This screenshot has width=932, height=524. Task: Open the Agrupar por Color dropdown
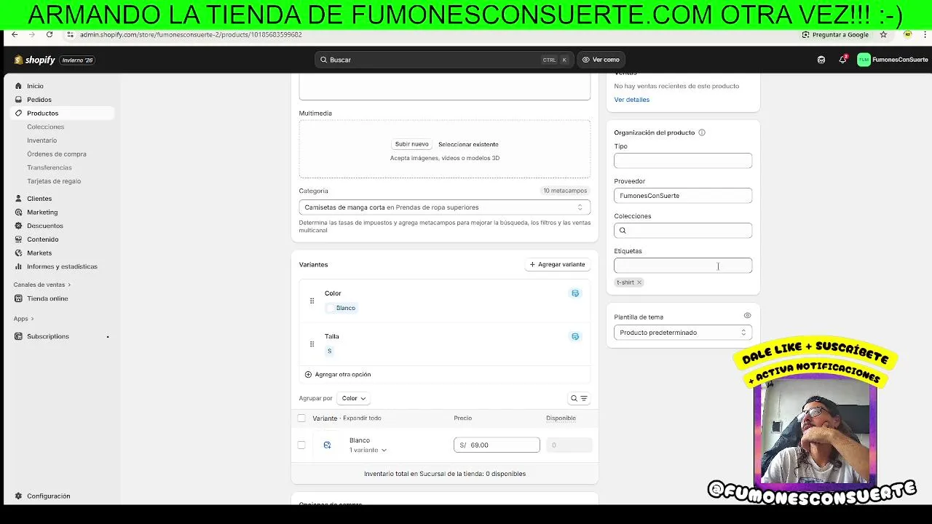tap(354, 398)
